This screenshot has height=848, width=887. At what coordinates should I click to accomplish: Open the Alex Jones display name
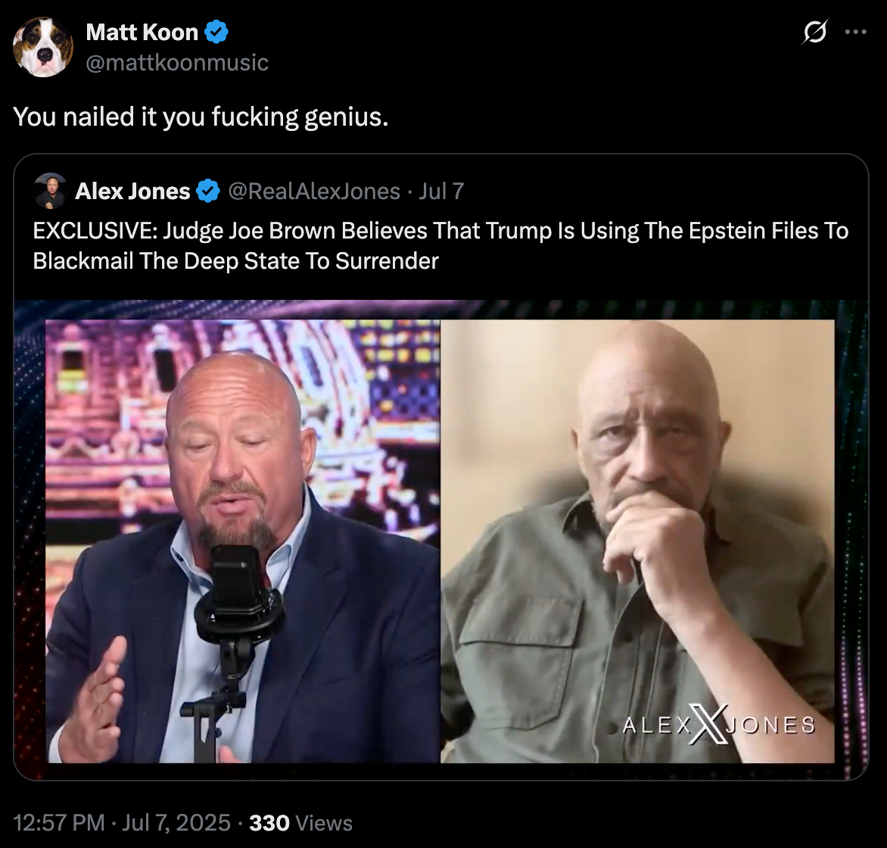coord(132,192)
